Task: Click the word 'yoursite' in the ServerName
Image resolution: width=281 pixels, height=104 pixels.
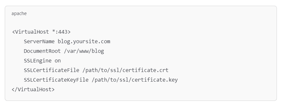Action: tap(85, 42)
